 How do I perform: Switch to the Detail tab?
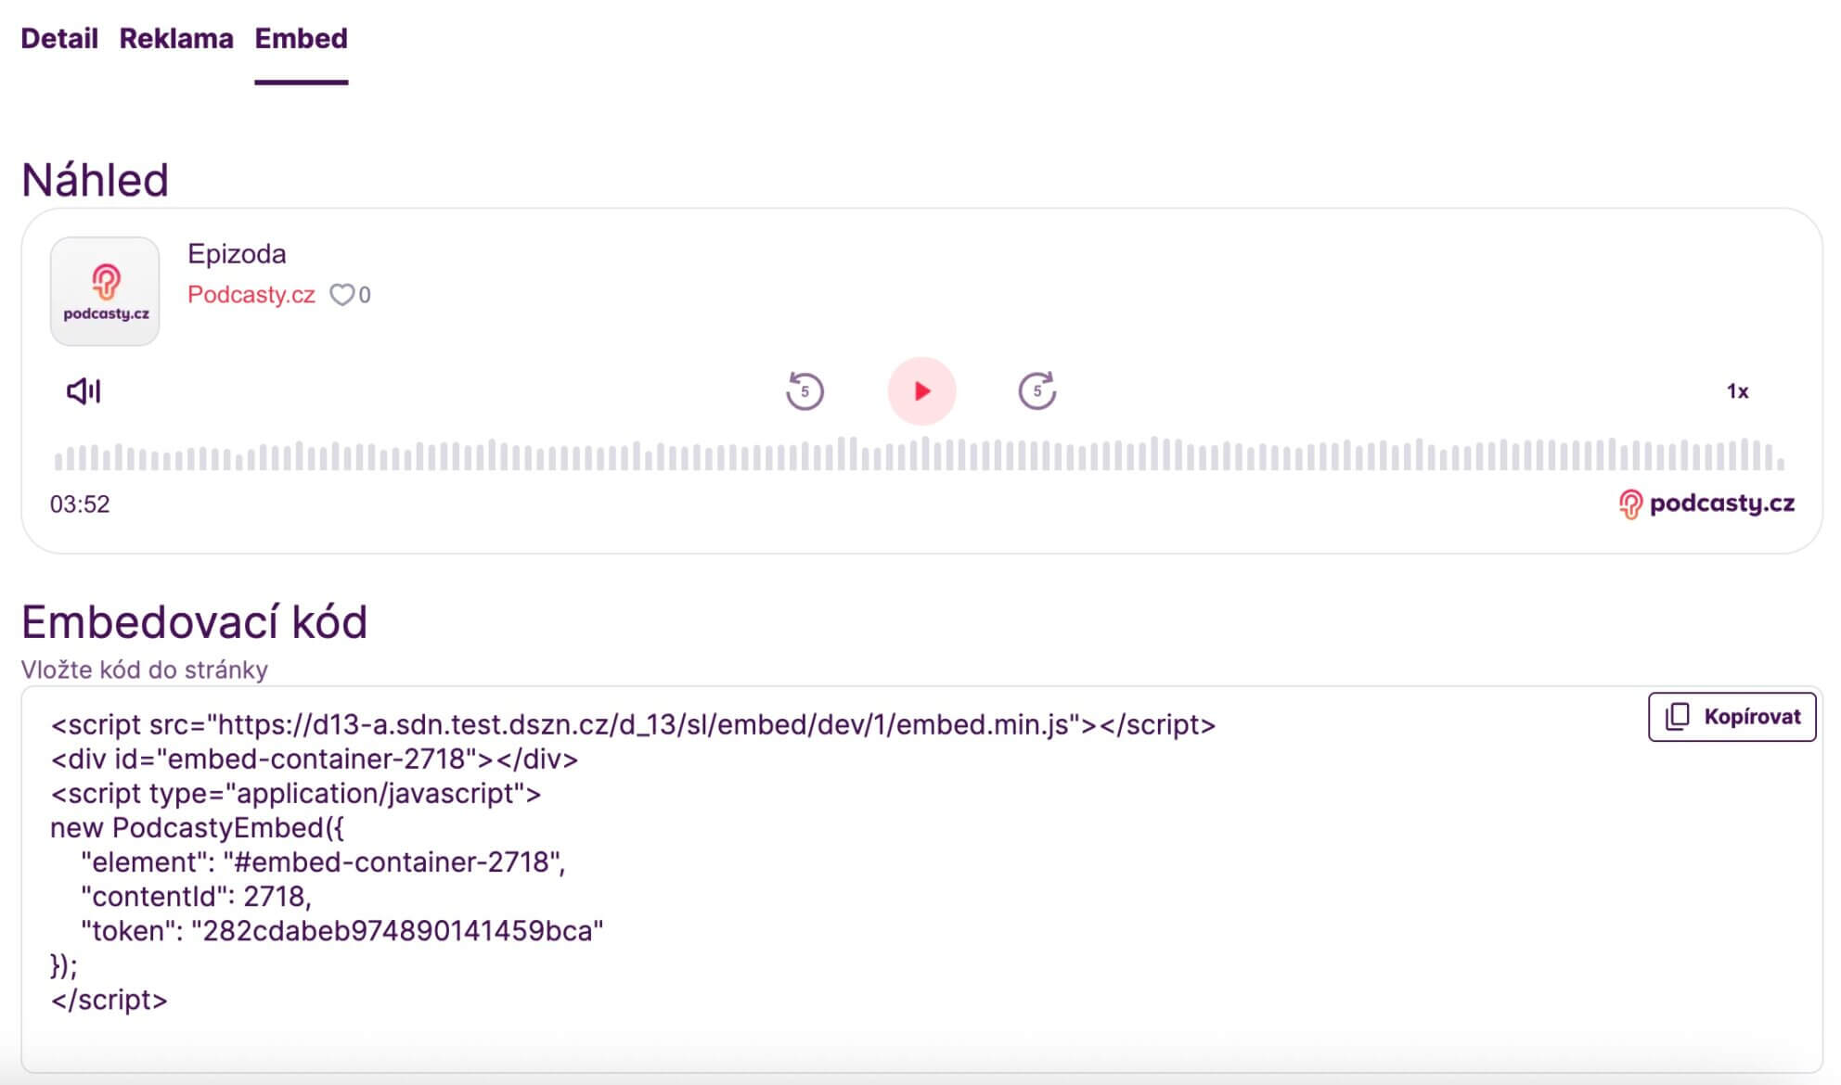coord(59,39)
